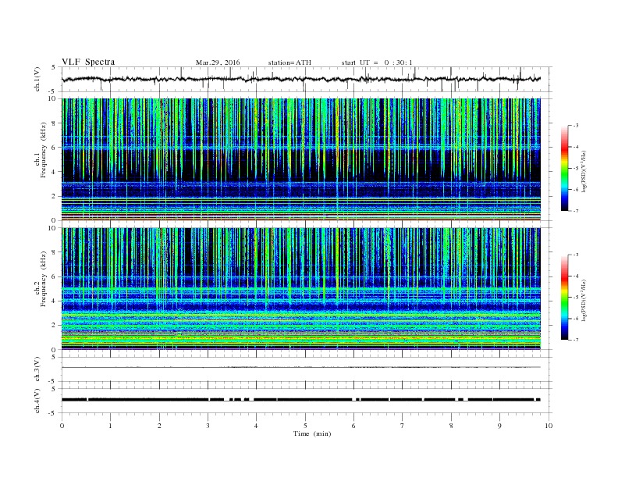Click the ch.1 colorbar "log(PSD)(V²/Hz)" label

[x=584, y=171]
